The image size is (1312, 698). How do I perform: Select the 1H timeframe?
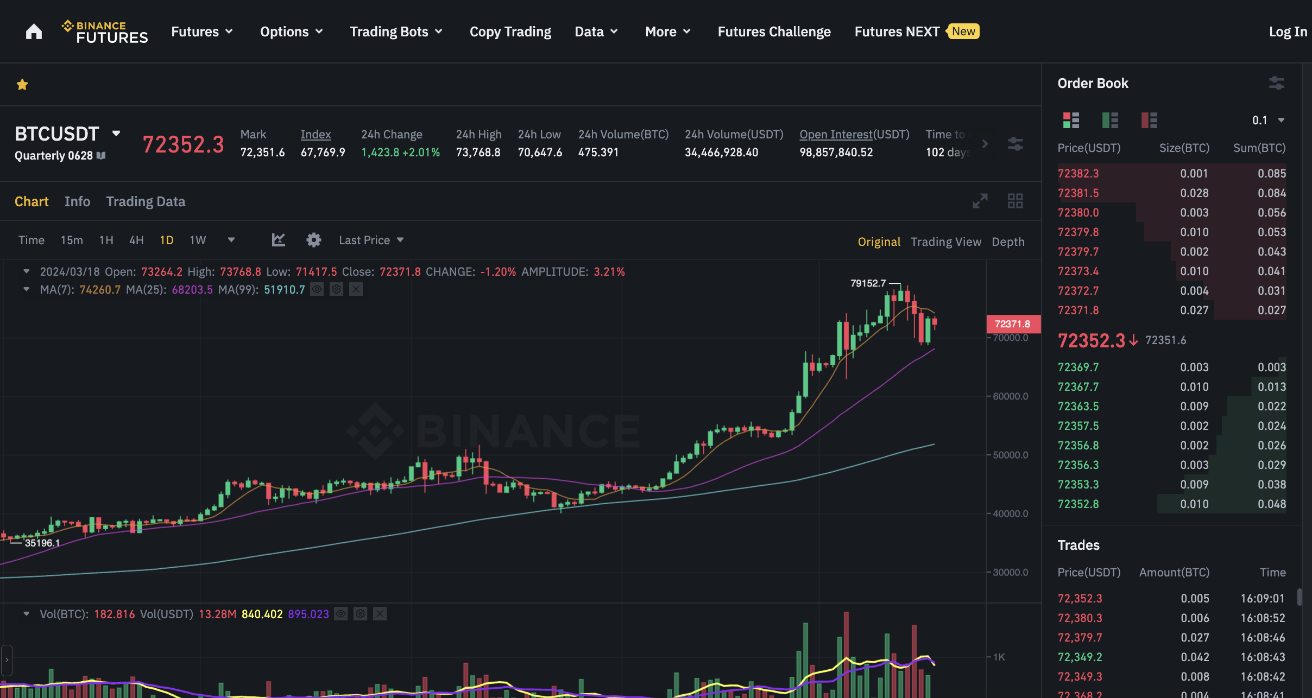pyautogui.click(x=106, y=240)
